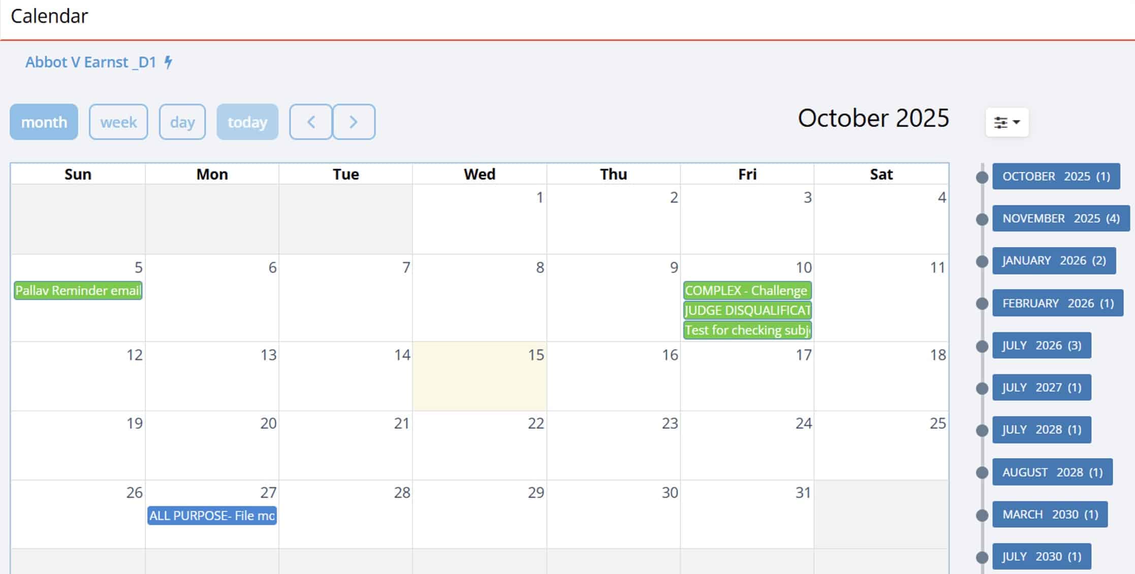Switch to month view
Image resolution: width=1135 pixels, height=574 pixels.
coord(44,122)
